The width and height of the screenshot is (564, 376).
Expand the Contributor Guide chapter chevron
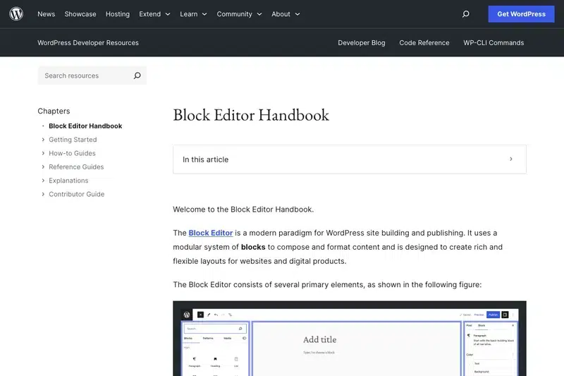(43, 194)
